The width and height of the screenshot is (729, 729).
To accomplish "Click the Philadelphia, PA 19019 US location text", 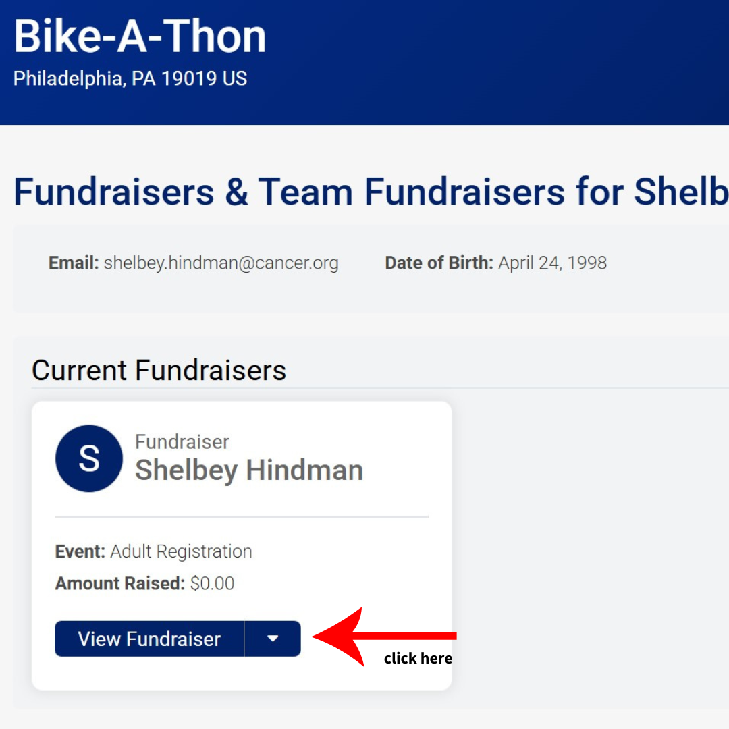I will tap(130, 78).
